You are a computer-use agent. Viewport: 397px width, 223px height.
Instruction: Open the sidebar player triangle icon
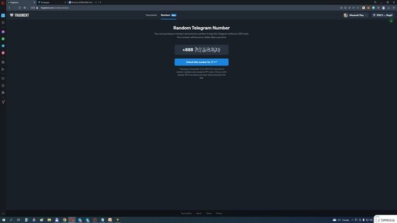[x=3, y=69]
